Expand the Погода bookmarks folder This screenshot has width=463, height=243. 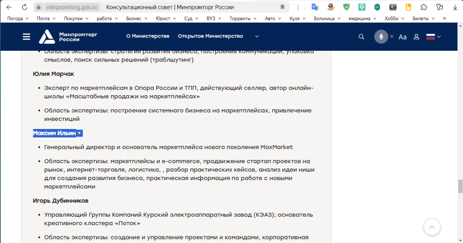click(18, 18)
